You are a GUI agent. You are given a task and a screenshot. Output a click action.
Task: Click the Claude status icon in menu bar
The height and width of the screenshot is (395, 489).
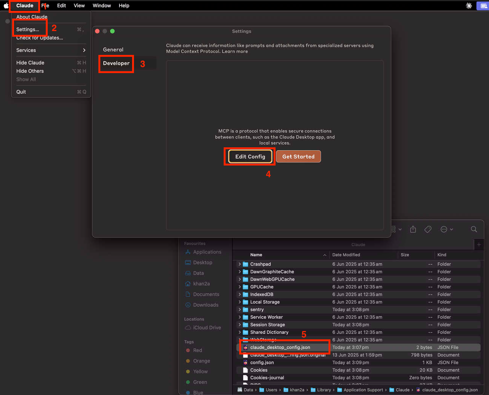469,6
